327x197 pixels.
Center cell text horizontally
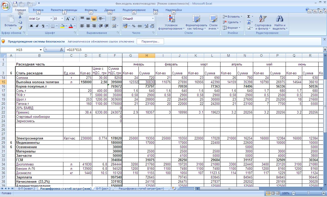coord(88,26)
